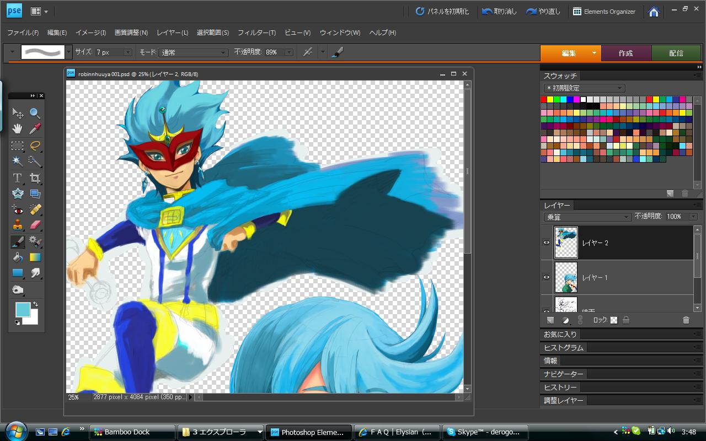Select the Smart Brush tool
The height and width of the screenshot is (441, 706).
35,241
